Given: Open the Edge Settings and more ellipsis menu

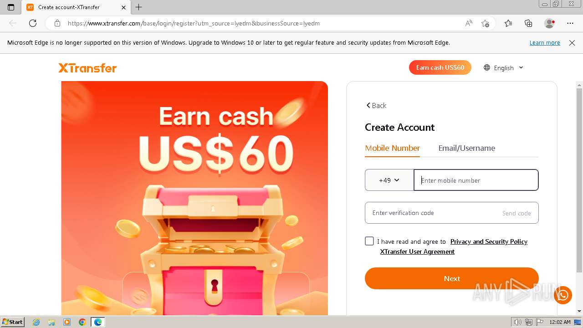Looking at the screenshot, I should 570,23.
